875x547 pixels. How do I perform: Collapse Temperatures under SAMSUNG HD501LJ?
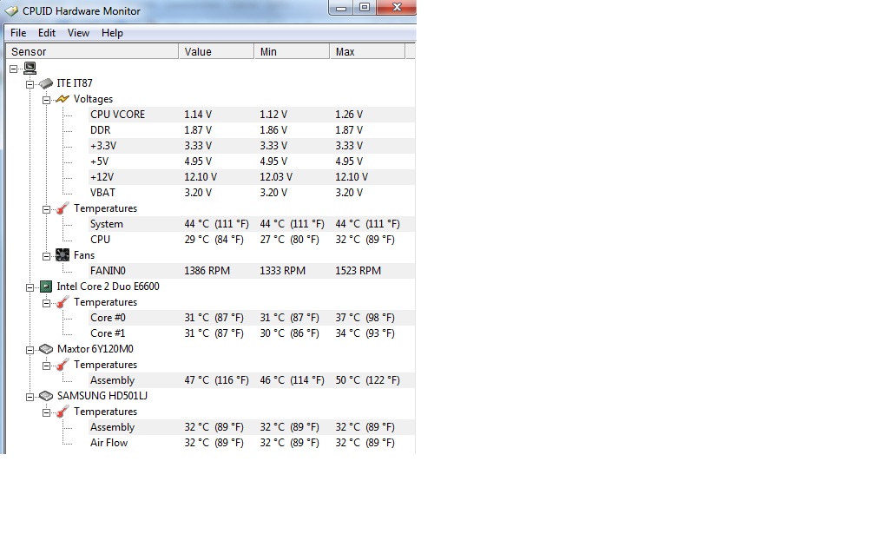tap(47, 412)
